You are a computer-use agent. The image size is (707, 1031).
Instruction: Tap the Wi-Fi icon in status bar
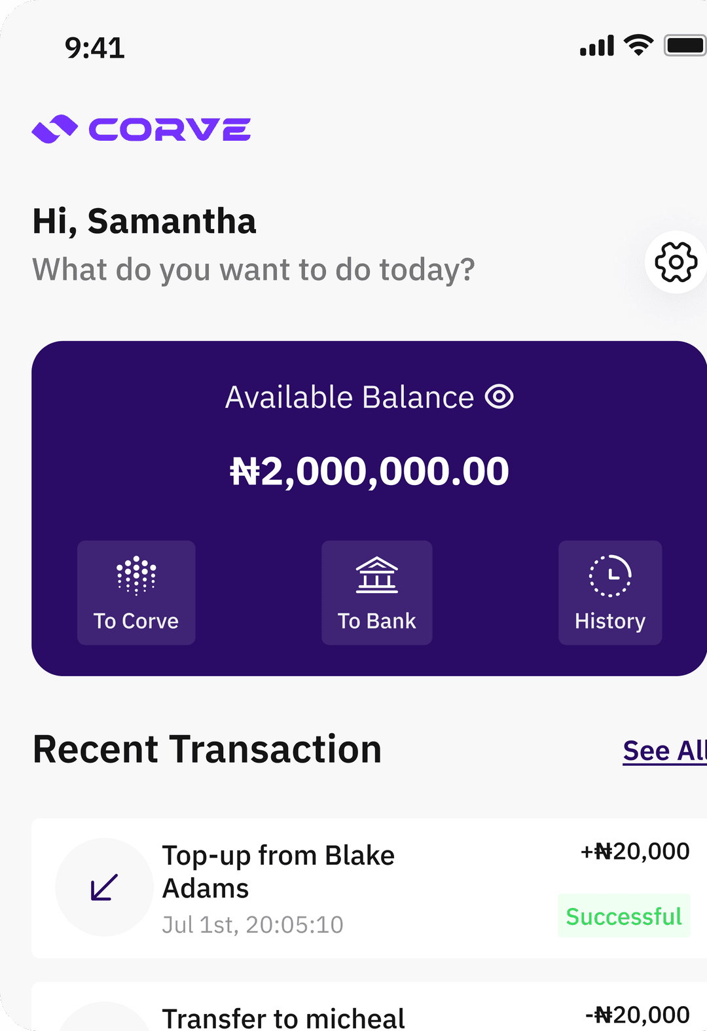click(x=638, y=45)
